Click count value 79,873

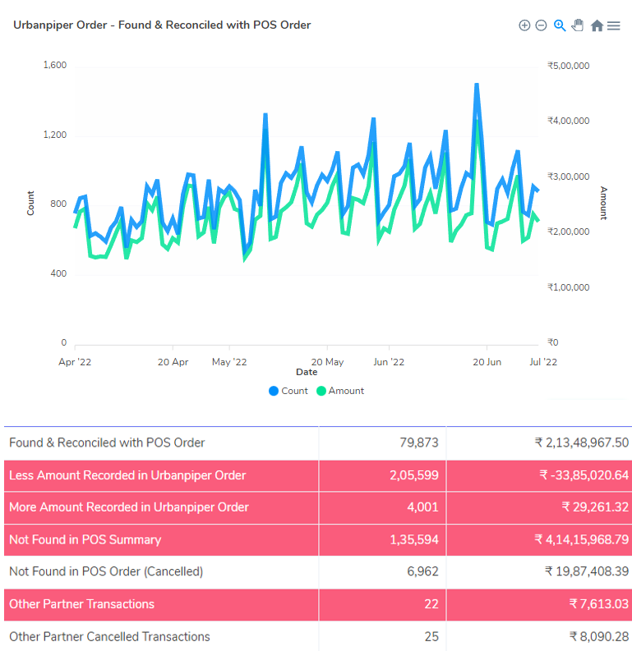(x=419, y=443)
